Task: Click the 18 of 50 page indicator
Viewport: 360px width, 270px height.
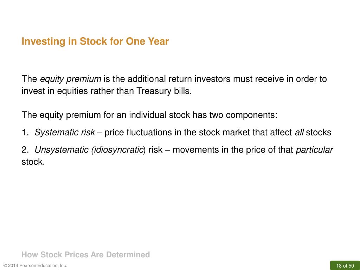Action: pos(345,266)
